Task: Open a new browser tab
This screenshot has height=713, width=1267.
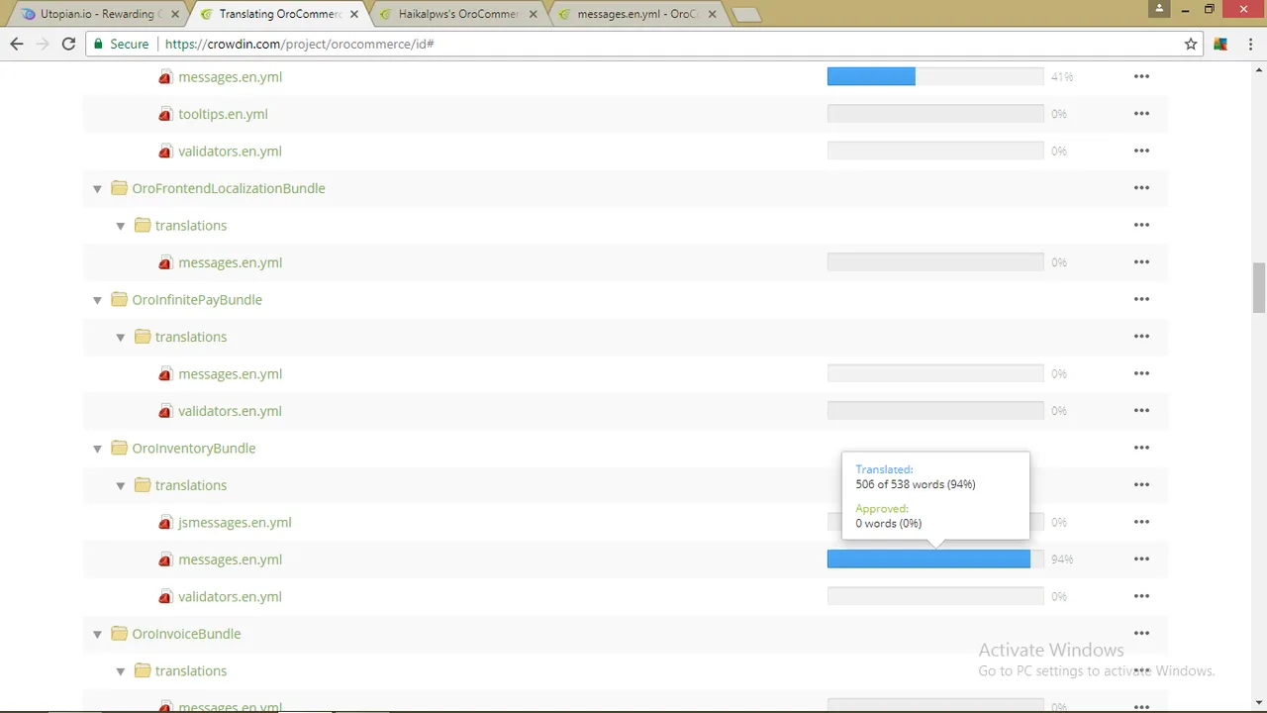Action: 746,14
